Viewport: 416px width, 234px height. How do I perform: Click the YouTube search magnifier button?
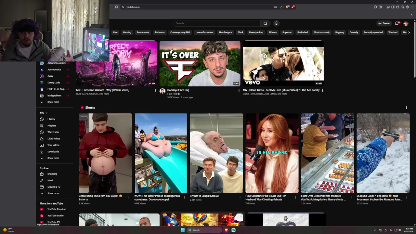[265, 23]
